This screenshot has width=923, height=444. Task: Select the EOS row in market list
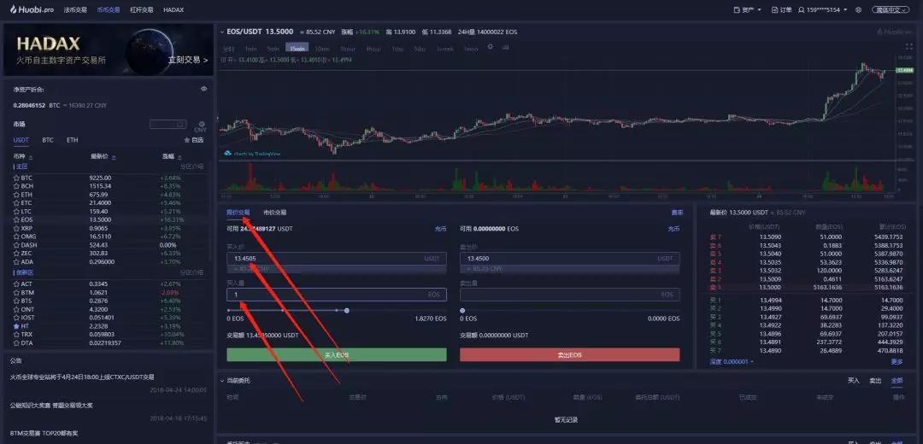click(109, 219)
